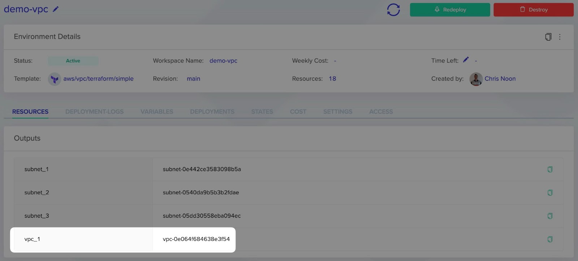The image size is (578, 261).
Task: Select the Cost tab
Action: [x=298, y=112]
